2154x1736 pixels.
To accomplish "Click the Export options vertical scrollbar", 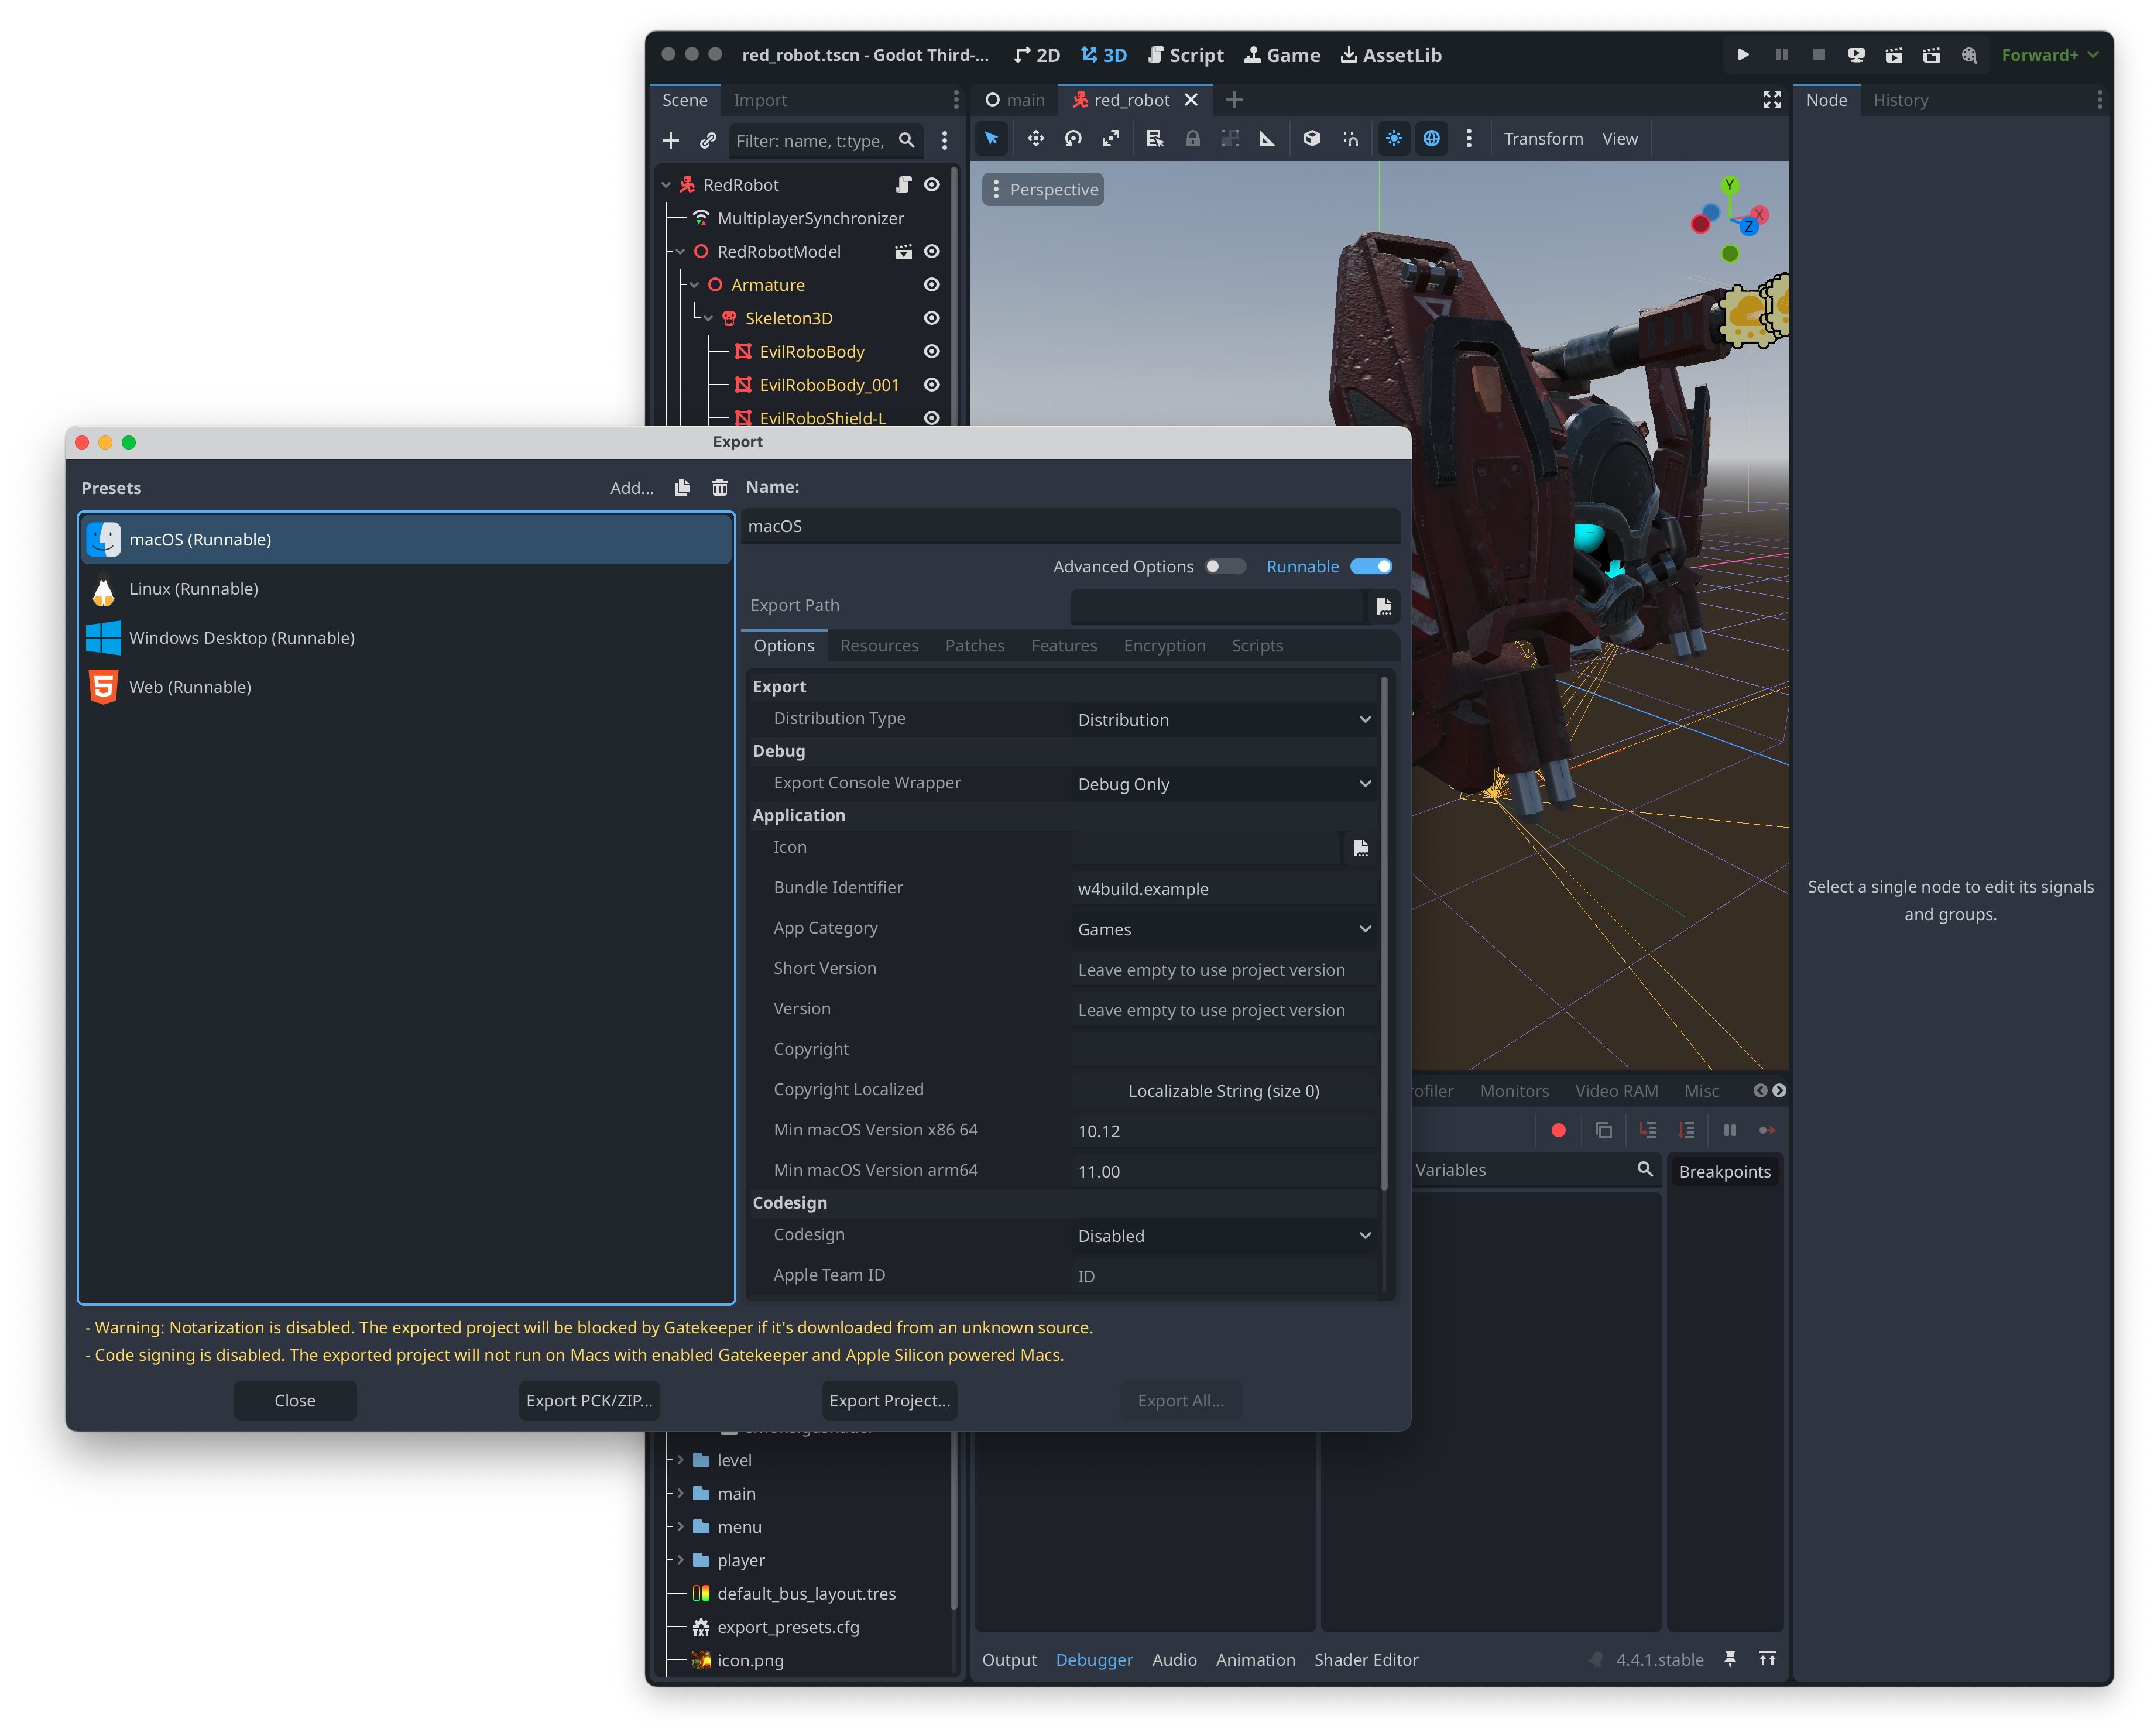I will pos(1385,935).
